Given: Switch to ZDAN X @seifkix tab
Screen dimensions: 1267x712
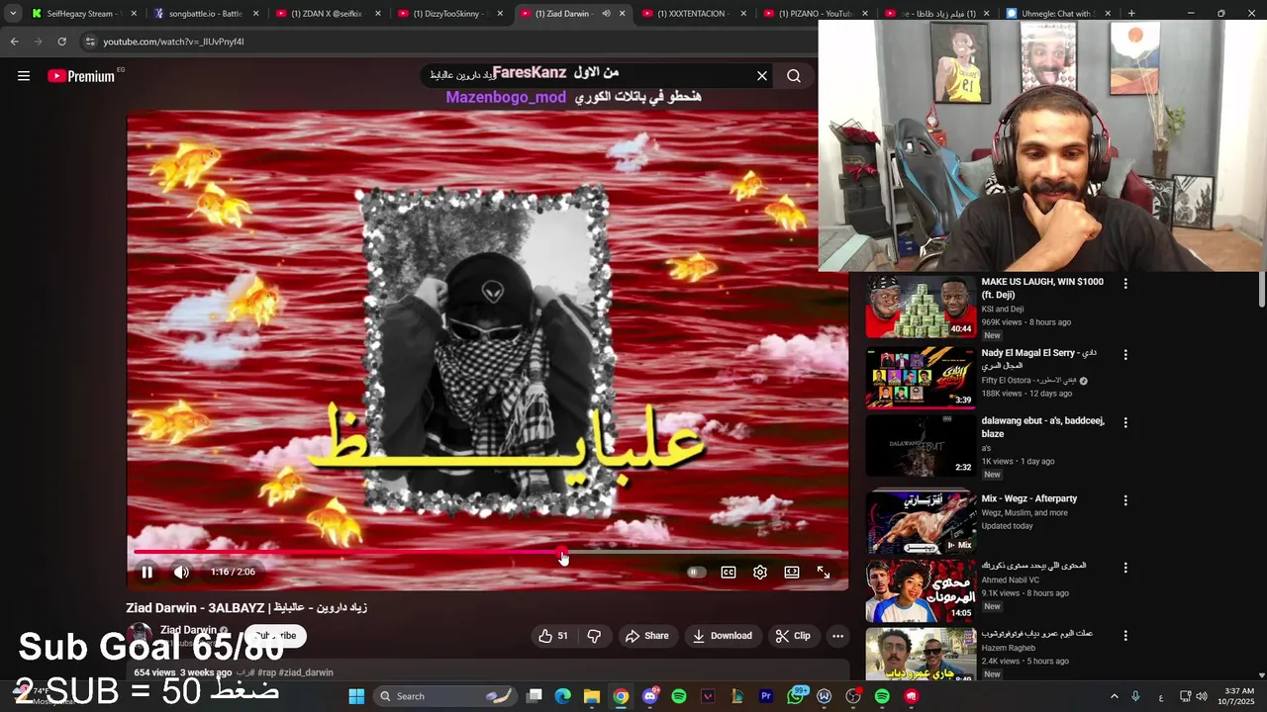Looking at the screenshot, I should pyautogui.click(x=326, y=14).
